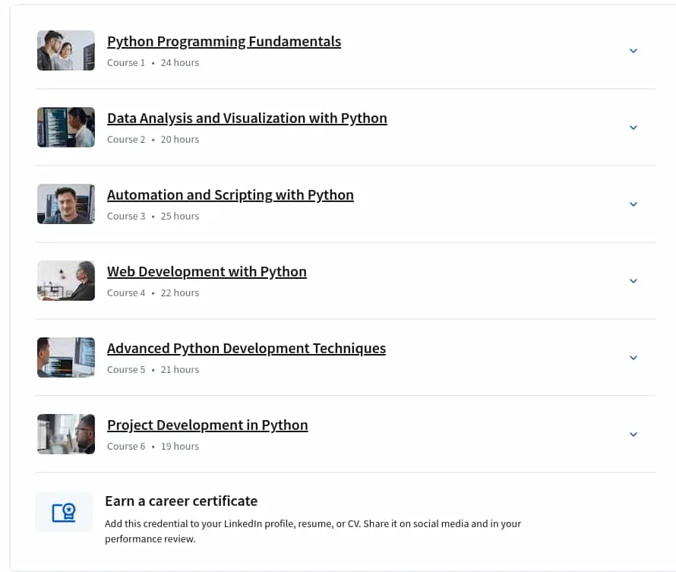The width and height of the screenshot is (676, 572).
Task: Click Data Analysis course thumbnail image
Action: tap(66, 127)
